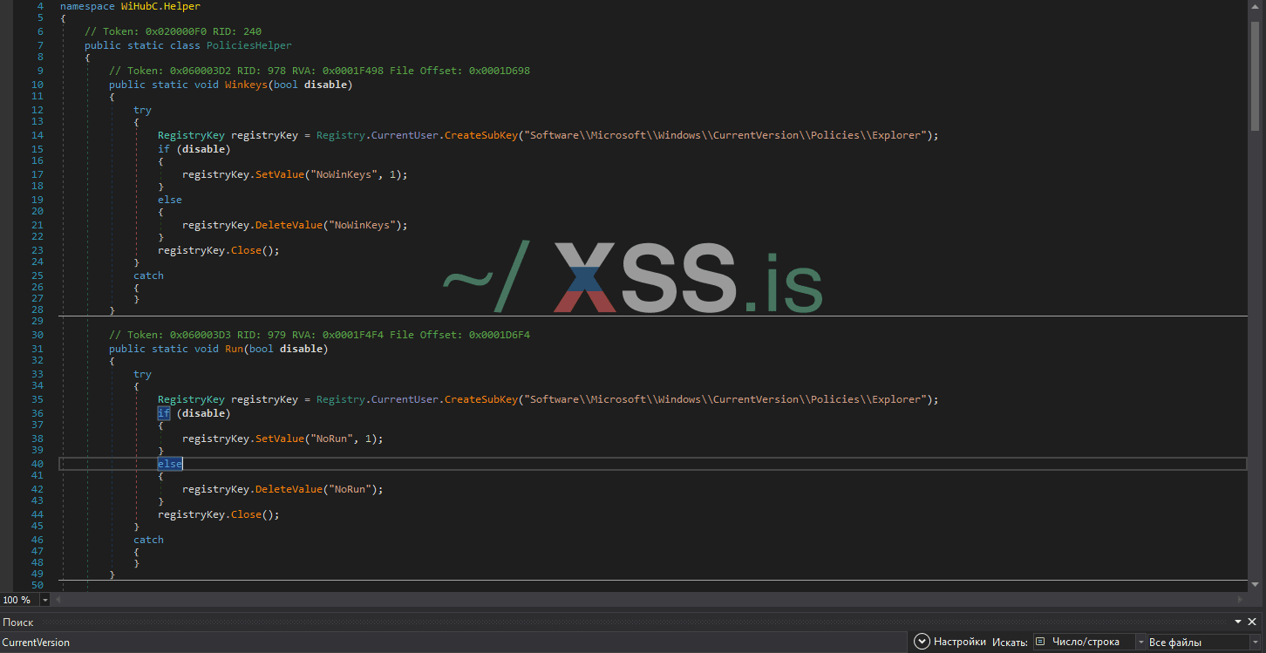Click the catch keyword on line 46
The image size is (1266, 653).
click(x=148, y=540)
